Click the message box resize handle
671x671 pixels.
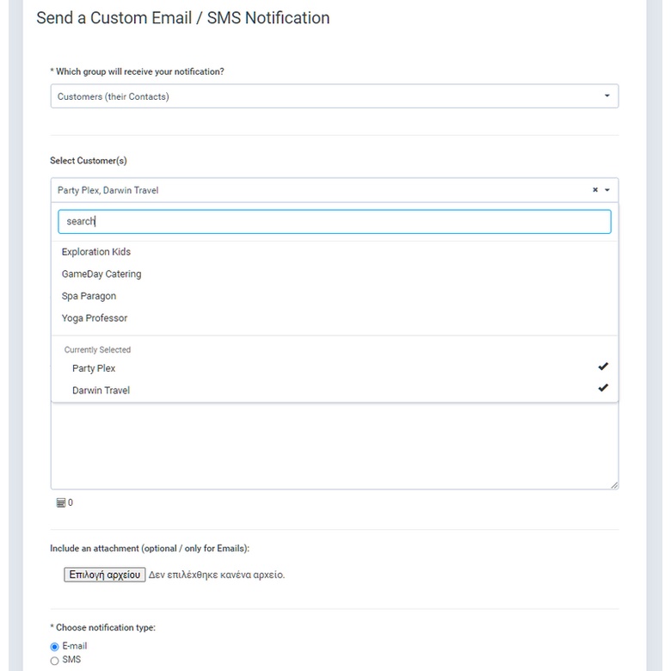pyautogui.click(x=614, y=485)
